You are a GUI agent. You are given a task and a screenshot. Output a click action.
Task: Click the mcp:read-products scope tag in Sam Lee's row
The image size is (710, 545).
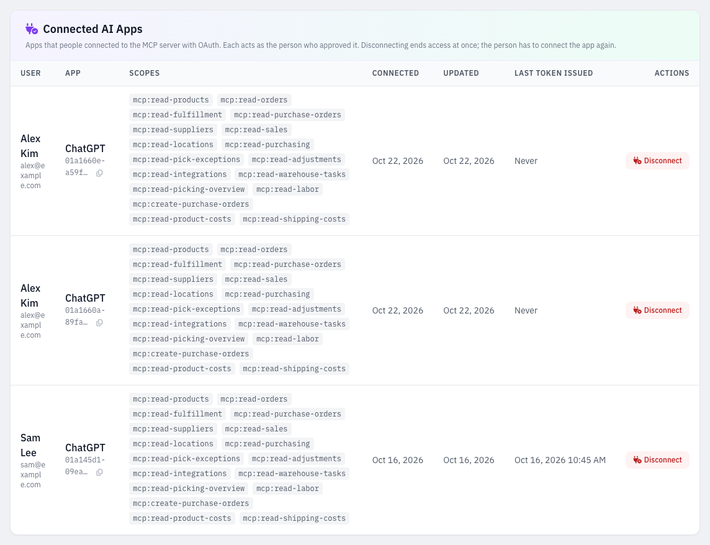[x=171, y=399]
